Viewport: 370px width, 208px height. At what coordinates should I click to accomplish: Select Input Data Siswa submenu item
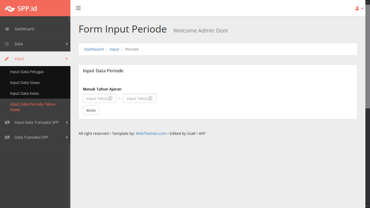pyautogui.click(x=25, y=83)
